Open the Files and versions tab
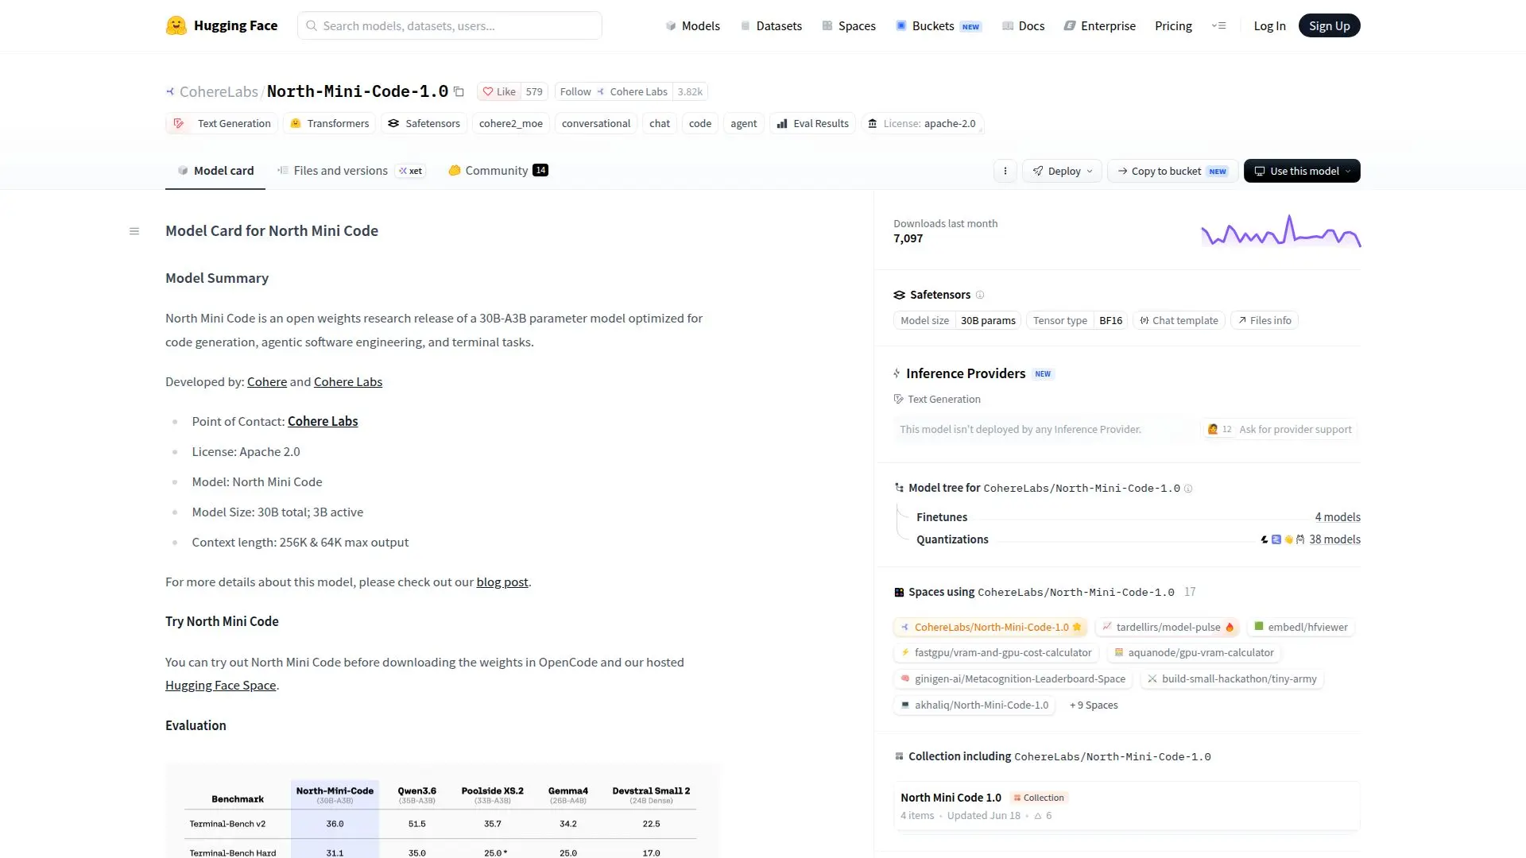The width and height of the screenshot is (1526, 858). (351, 171)
